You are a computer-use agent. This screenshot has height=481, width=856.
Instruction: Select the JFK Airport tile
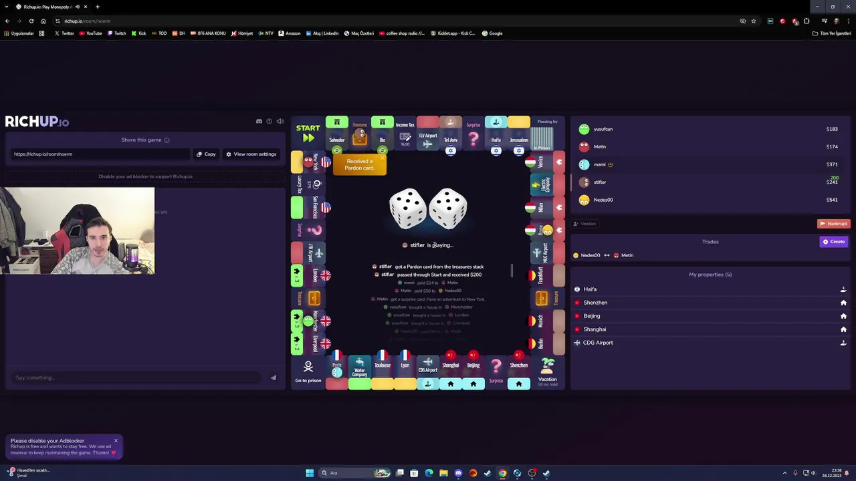coord(308,253)
